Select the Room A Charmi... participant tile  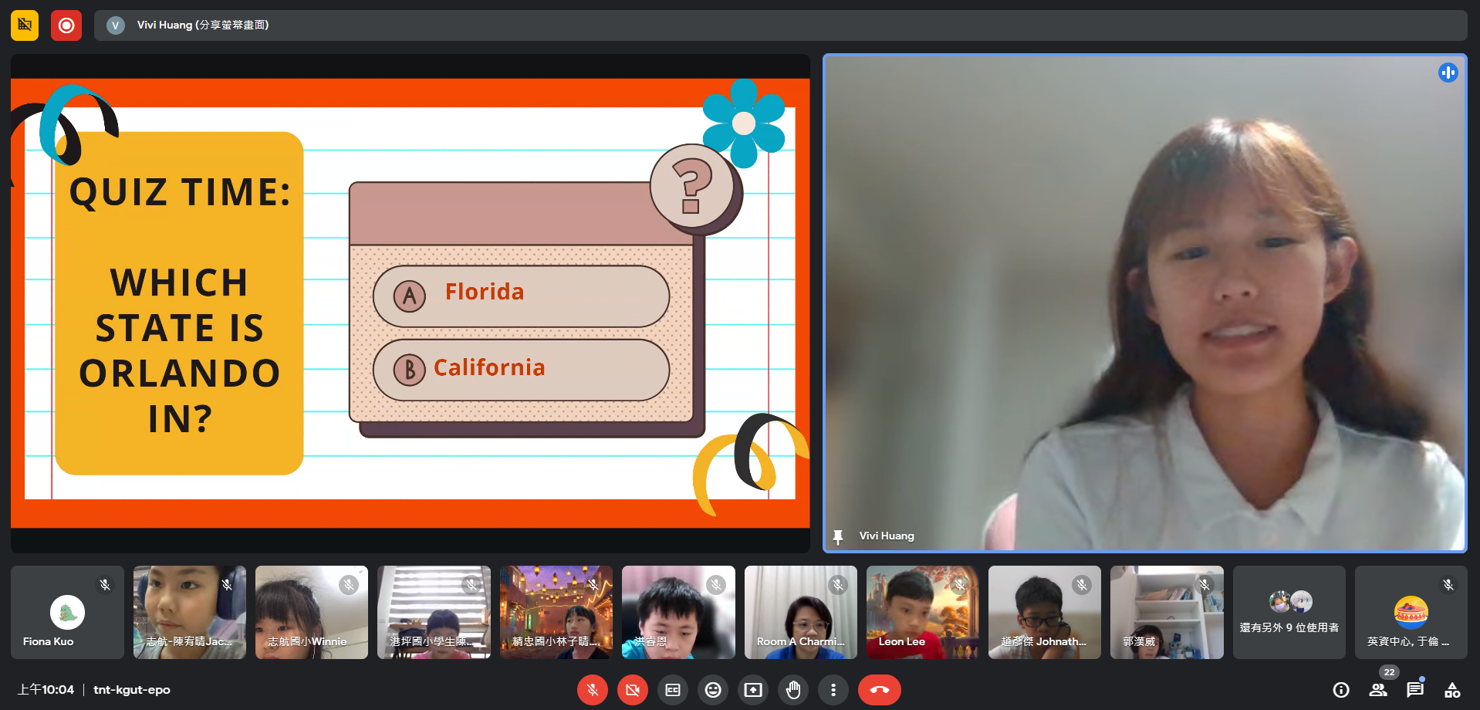click(801, 613)
